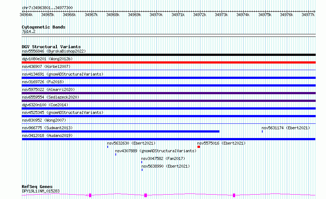The image size is (326, 199).
Task: Click the middle magenta DPY19L1 exon block
Action: (145, 195)
